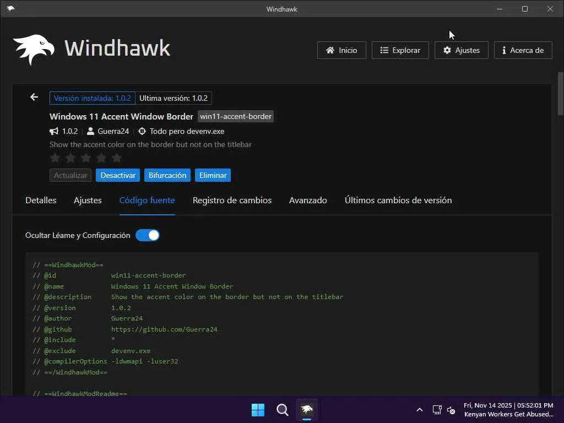Click the fifth rating star

tap(117, 158)
